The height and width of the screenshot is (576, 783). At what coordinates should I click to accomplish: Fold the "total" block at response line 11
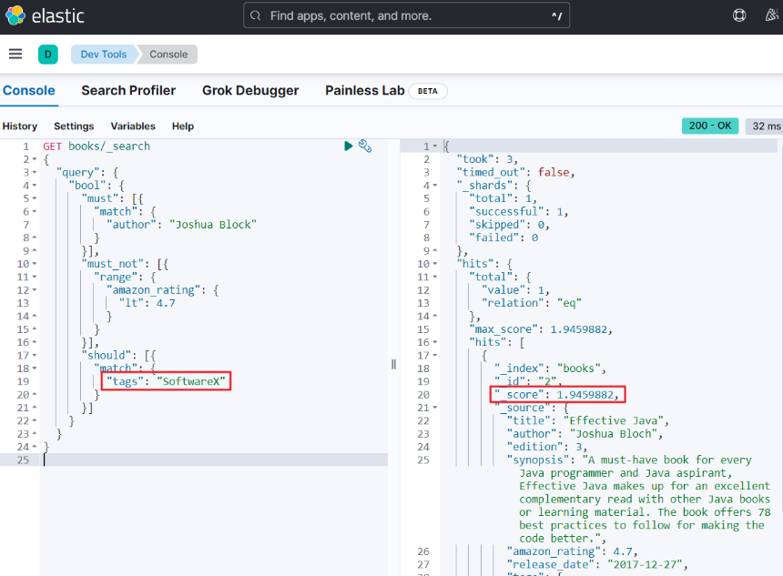pyautogui.click(x=435, y=277)
